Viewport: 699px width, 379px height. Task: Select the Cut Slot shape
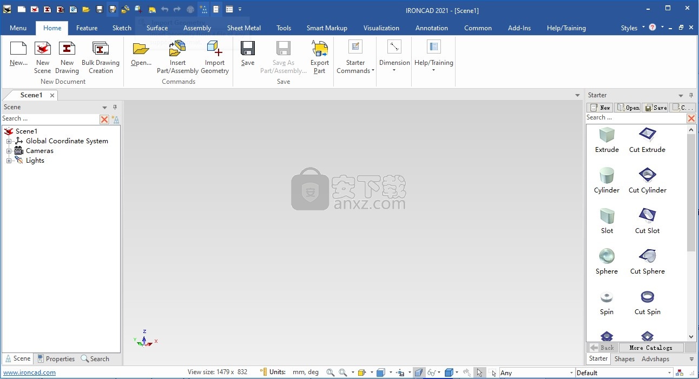tap(647, 221)
